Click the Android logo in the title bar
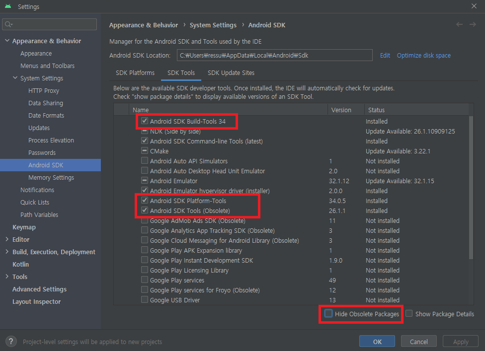The image size is (485, 351). [x=8, y=6]
